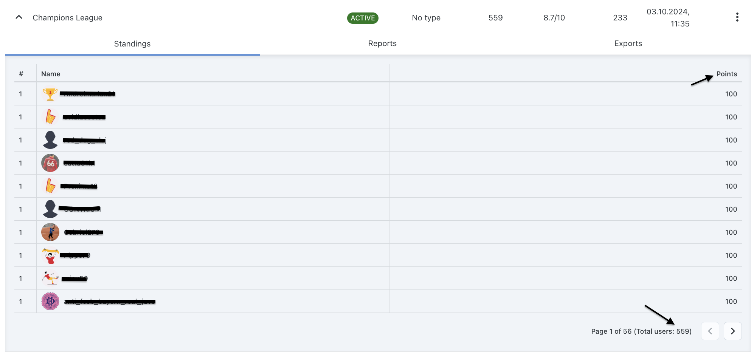This screenshot has width=754, height=356.
Task: Click the 8.7/10 rating value
Action: click(554, 18)
